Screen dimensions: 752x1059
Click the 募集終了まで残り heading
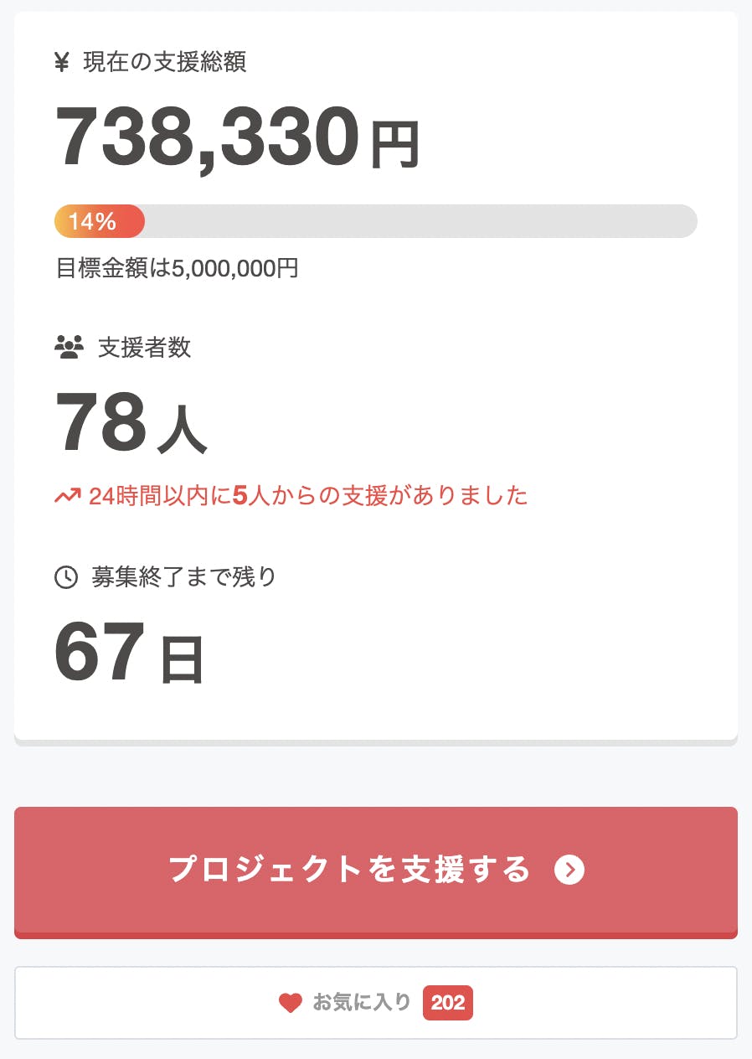click(183, 577)
